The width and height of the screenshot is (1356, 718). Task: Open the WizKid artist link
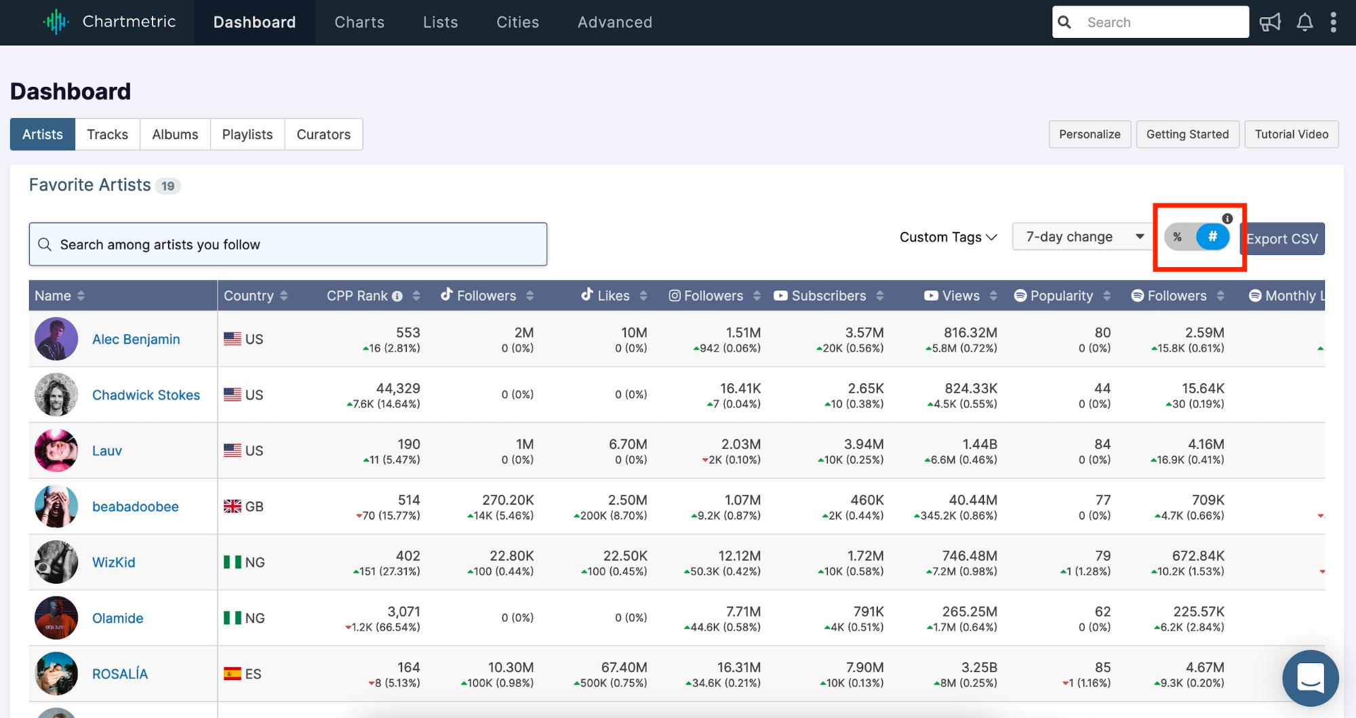point(114,562)
